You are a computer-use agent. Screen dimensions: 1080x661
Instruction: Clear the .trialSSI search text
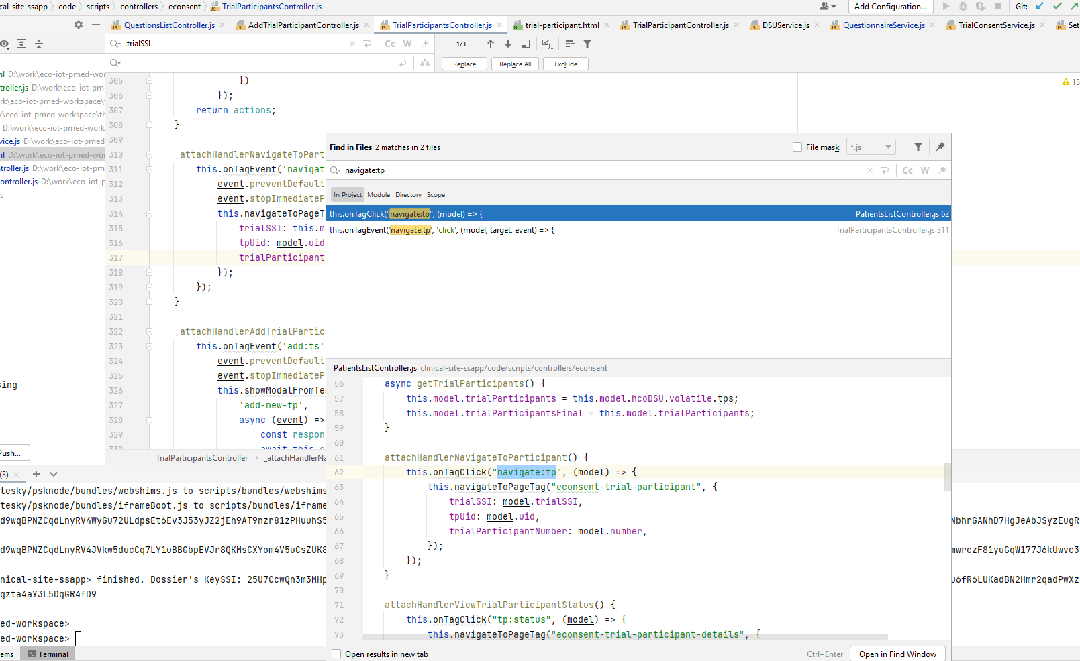click(352, 44)
